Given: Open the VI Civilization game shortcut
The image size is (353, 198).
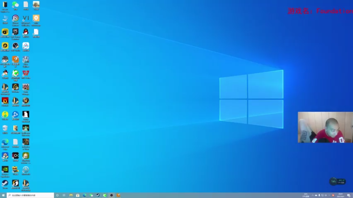Looking at the screenshot, I should pos(26,20).
